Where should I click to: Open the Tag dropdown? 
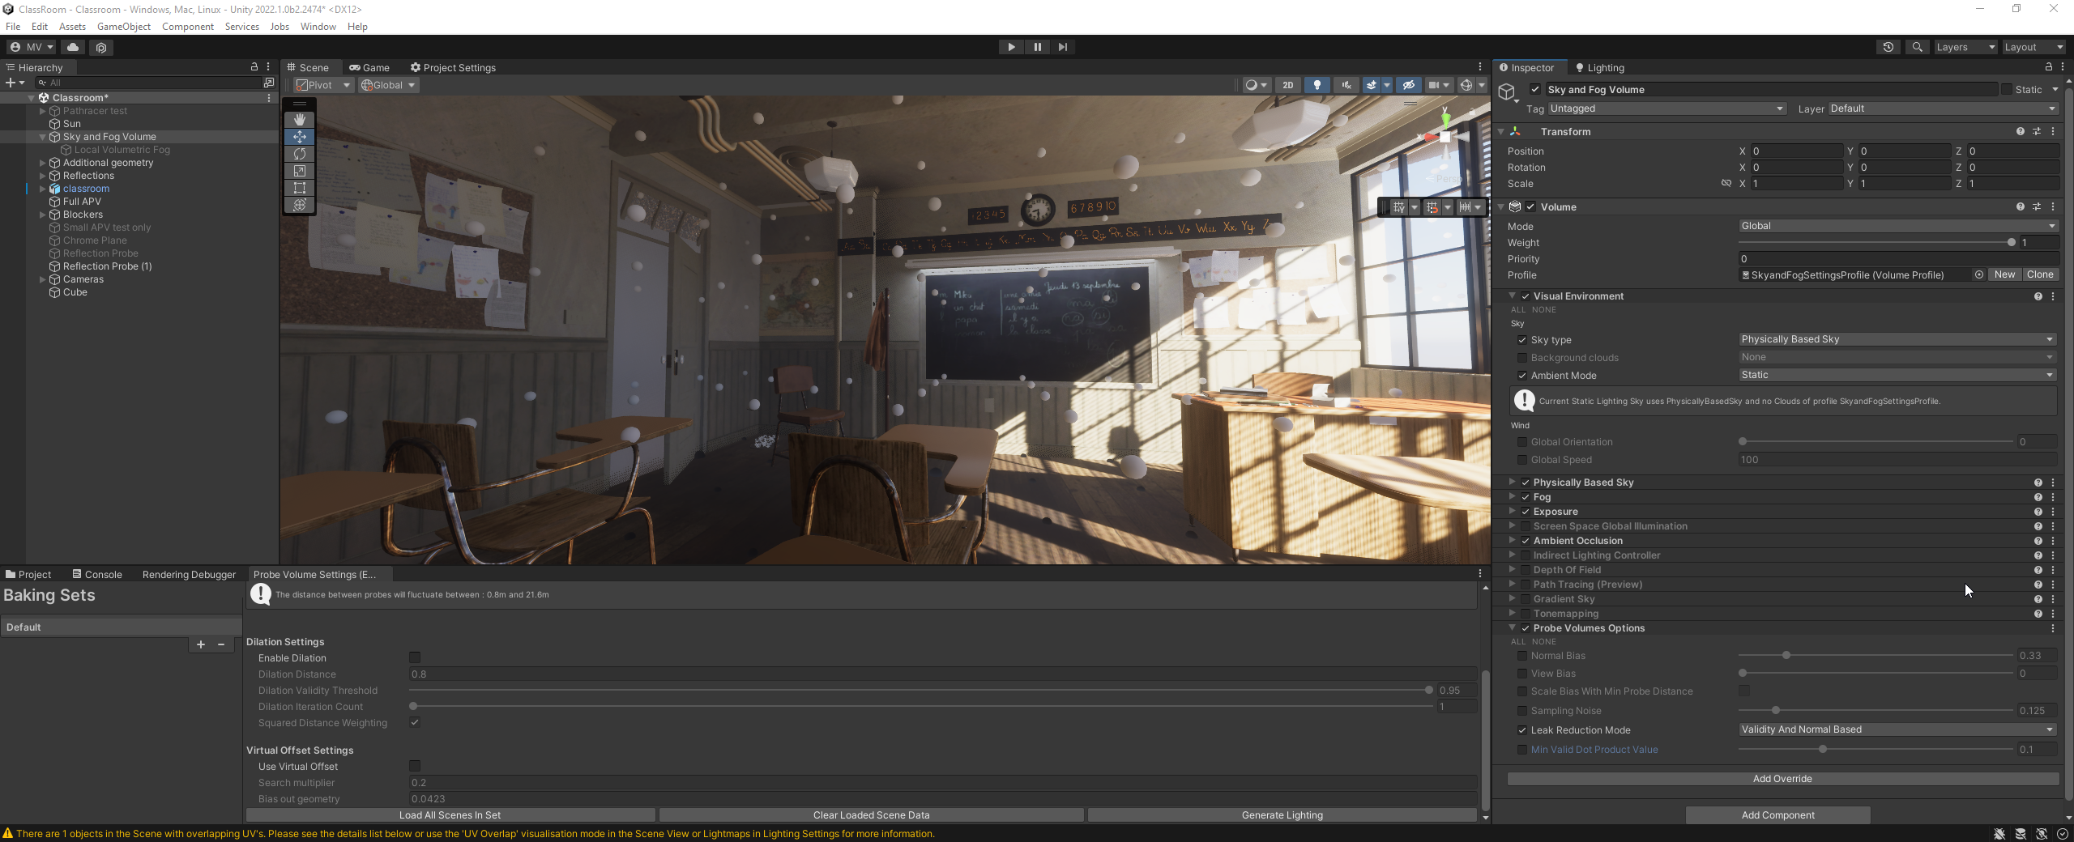pyautogui.click(x=1667, y=108)
